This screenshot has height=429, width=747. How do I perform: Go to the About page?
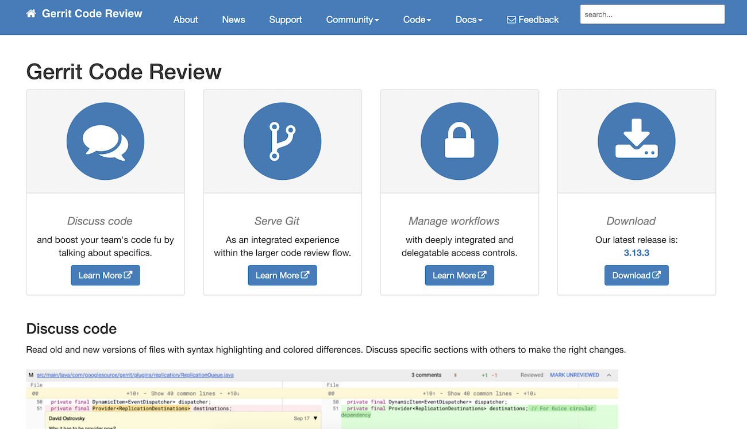click(186, 20)
